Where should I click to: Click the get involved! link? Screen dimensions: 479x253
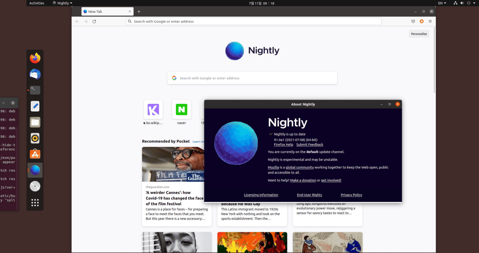coord(331,181)
